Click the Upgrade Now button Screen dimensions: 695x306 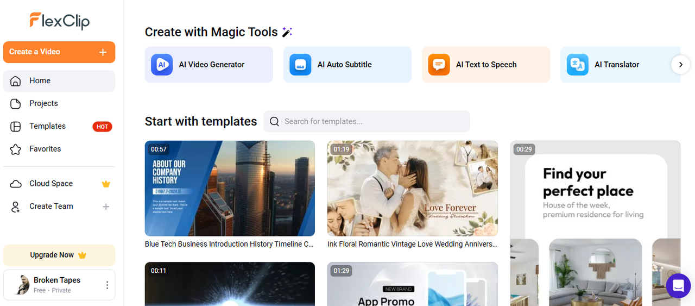pyautogui.click(x=59, y=255)
